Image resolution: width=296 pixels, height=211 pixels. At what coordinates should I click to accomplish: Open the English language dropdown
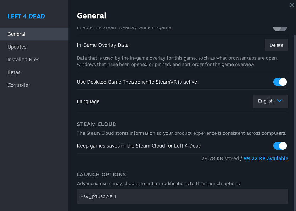click(x=270, y=101)
